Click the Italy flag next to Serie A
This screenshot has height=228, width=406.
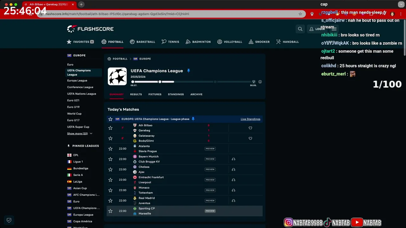click(69, 175)
